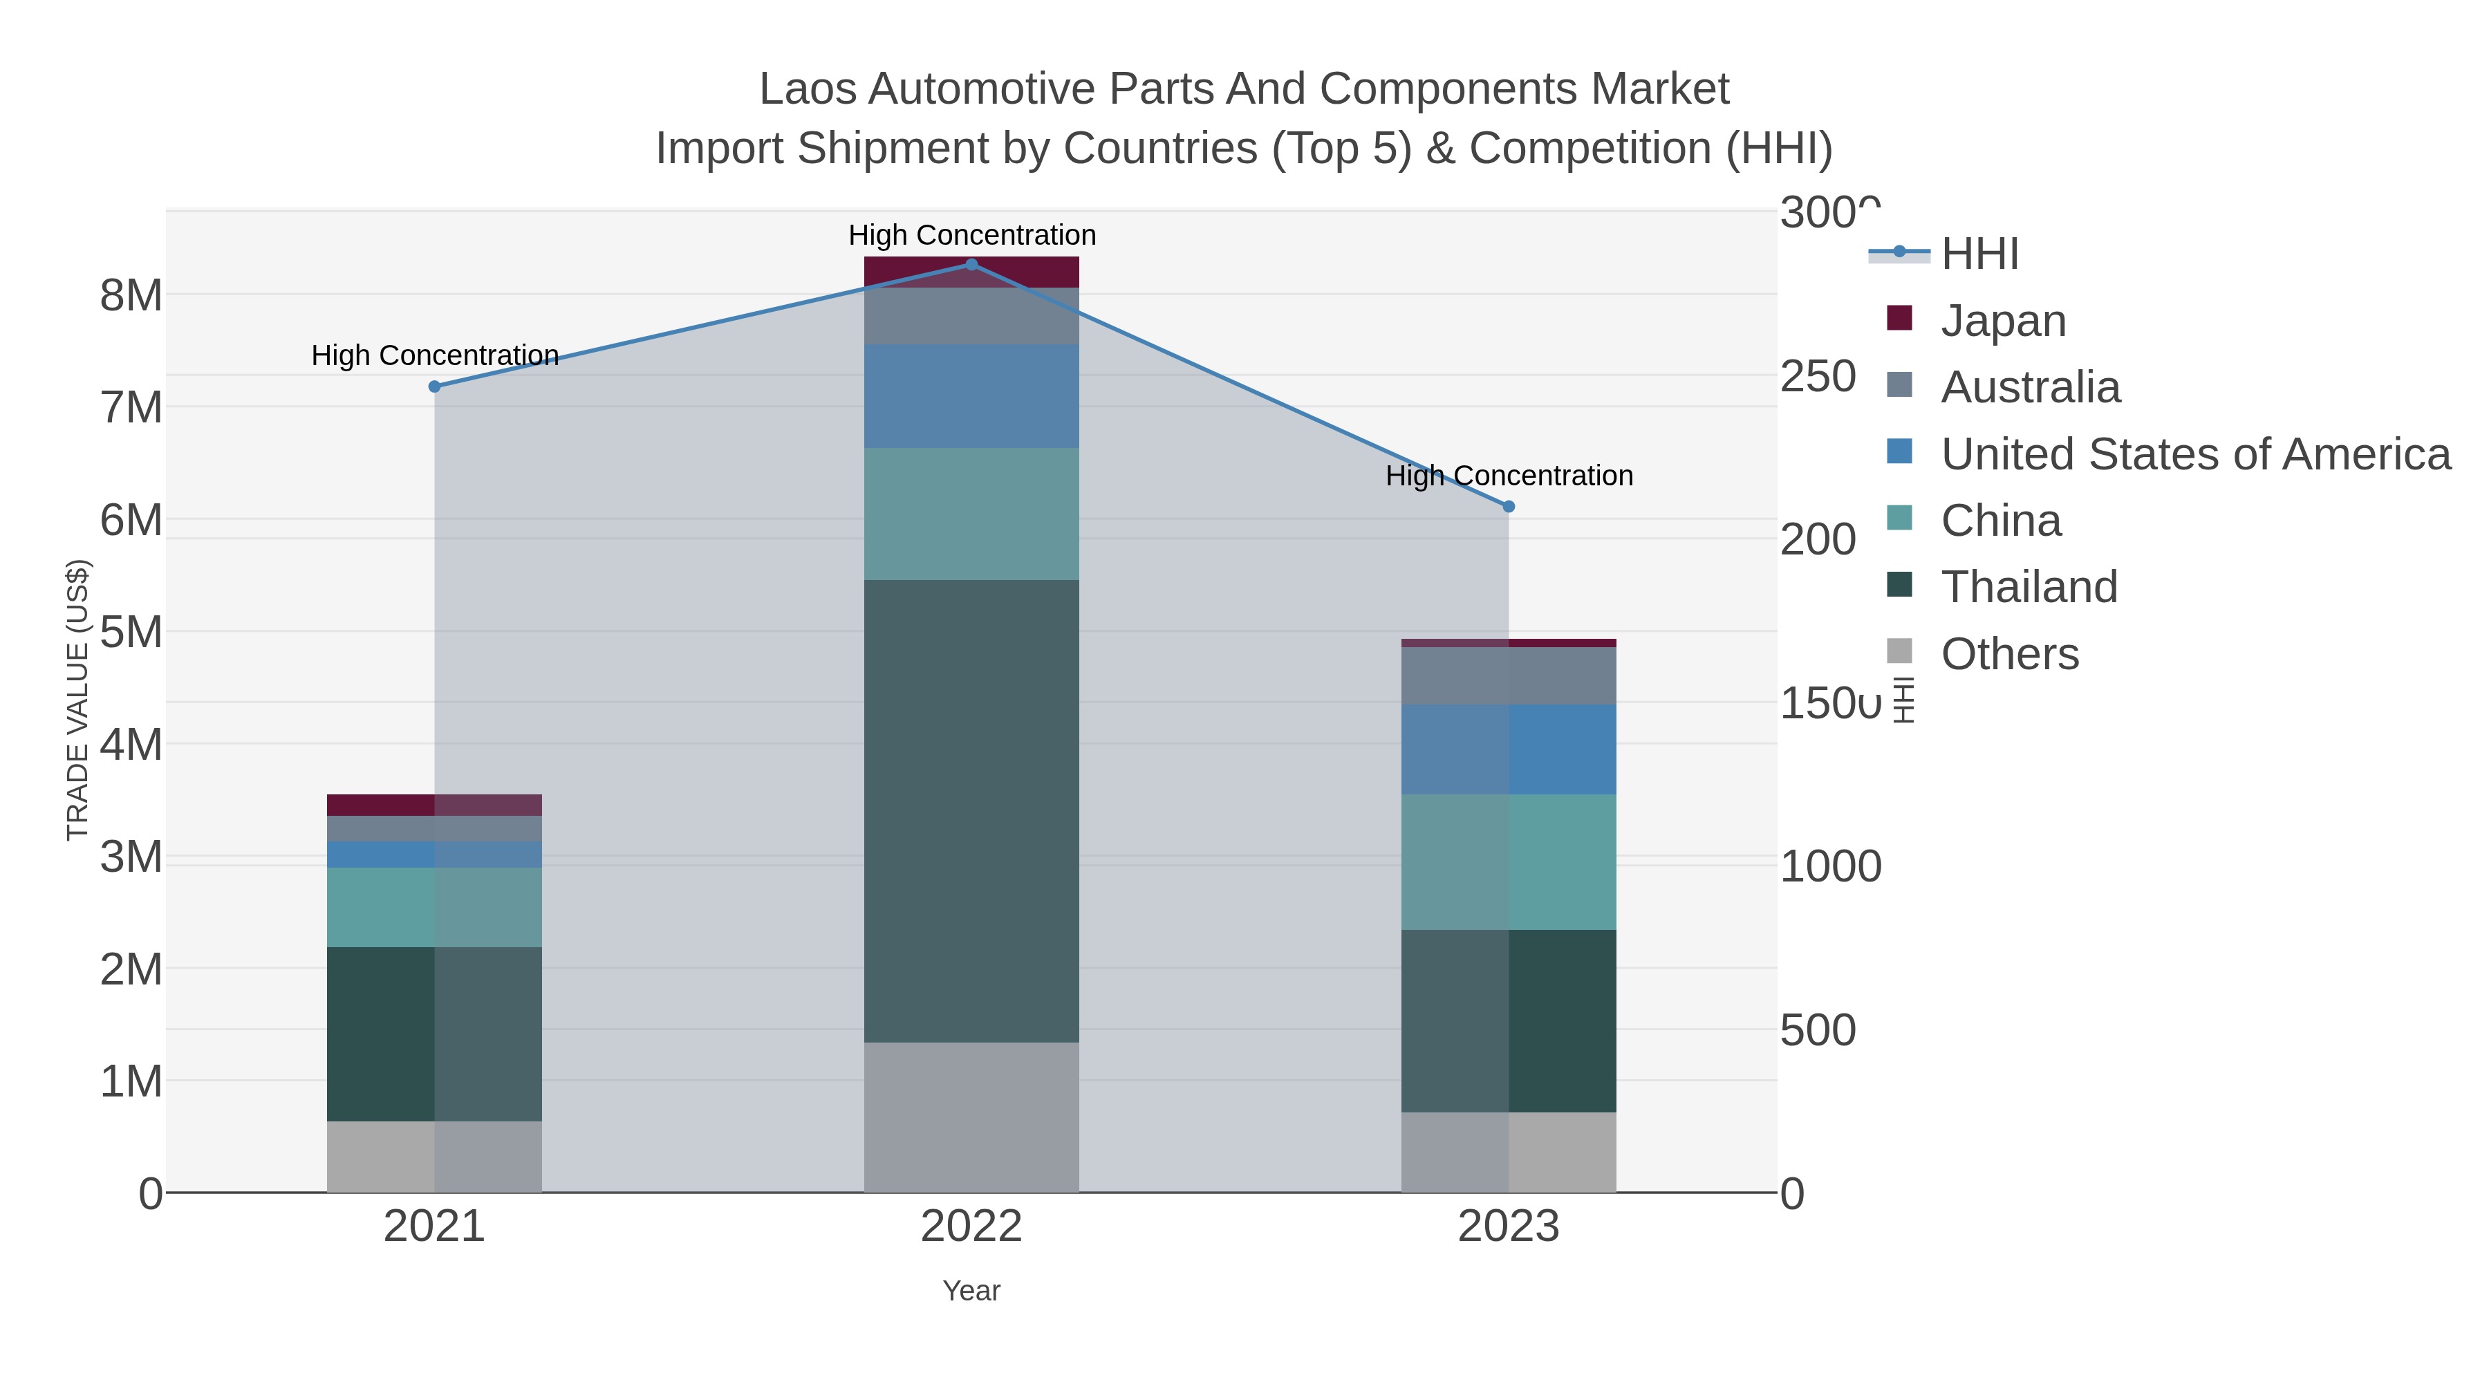Image resolution: width=2489 pixels, height=1400 pixels.
Task: Click the 1000 right-axis tick label
Action: [1831, 867]
